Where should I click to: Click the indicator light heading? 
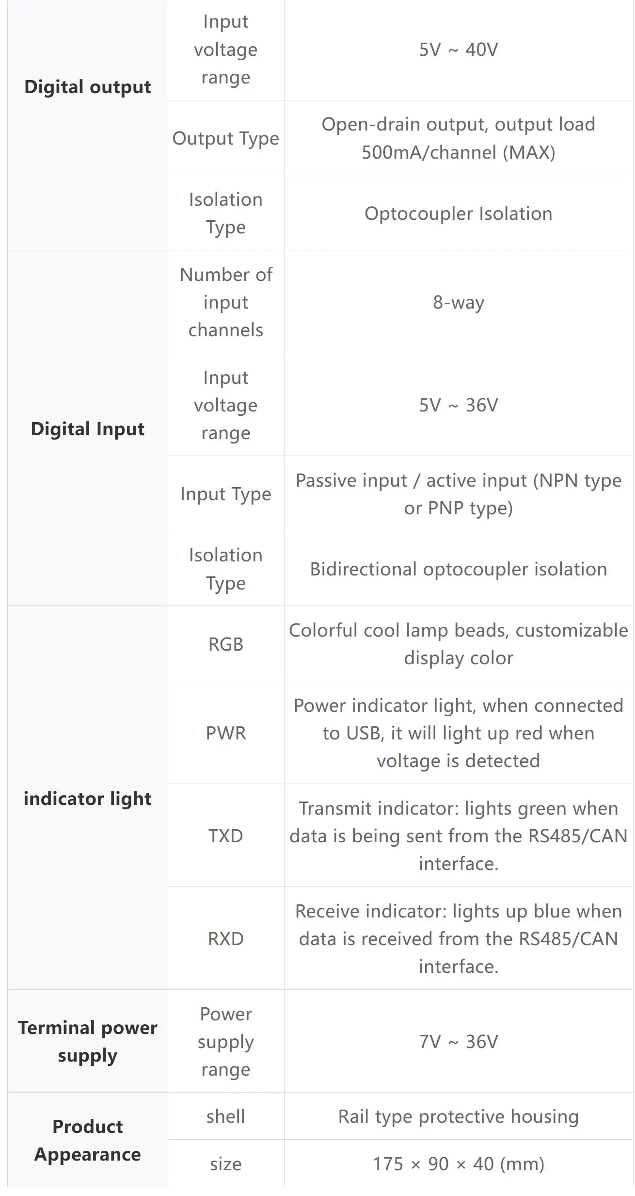pos(87,799)
